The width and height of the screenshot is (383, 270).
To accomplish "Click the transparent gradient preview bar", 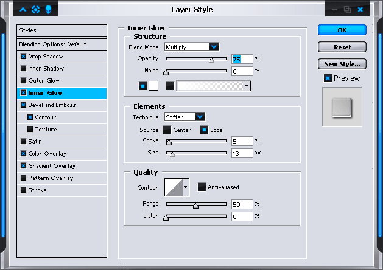I will pos(210,86).
